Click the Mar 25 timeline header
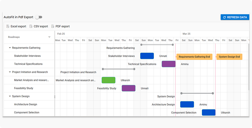Screen dimensions: 252x128 tap(186, 34)
